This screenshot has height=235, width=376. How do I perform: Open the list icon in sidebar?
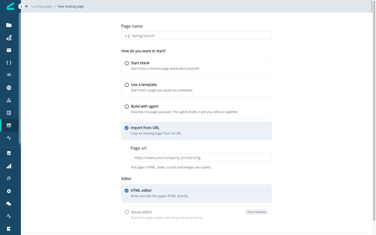9,75
